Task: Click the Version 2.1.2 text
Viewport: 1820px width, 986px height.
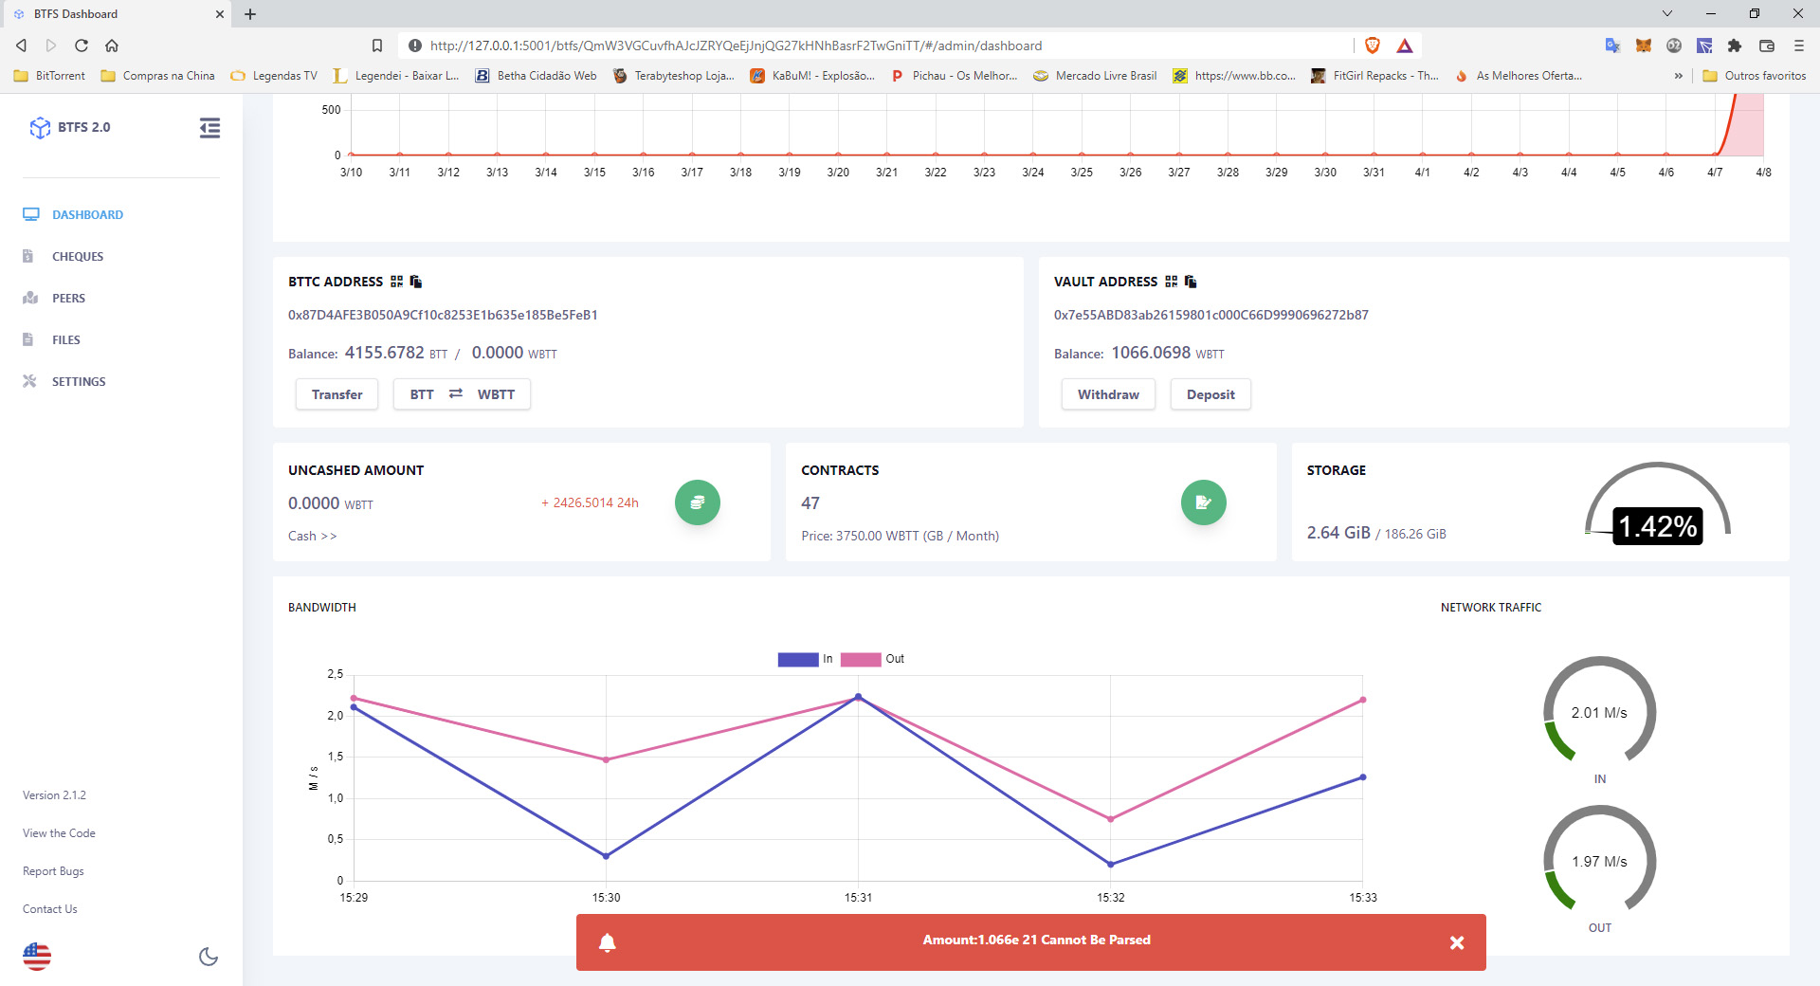Action: pos(54,795)
